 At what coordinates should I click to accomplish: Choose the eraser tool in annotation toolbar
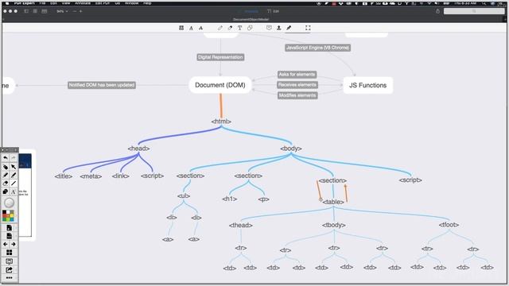pyautogui.click(x=230, y=28)
